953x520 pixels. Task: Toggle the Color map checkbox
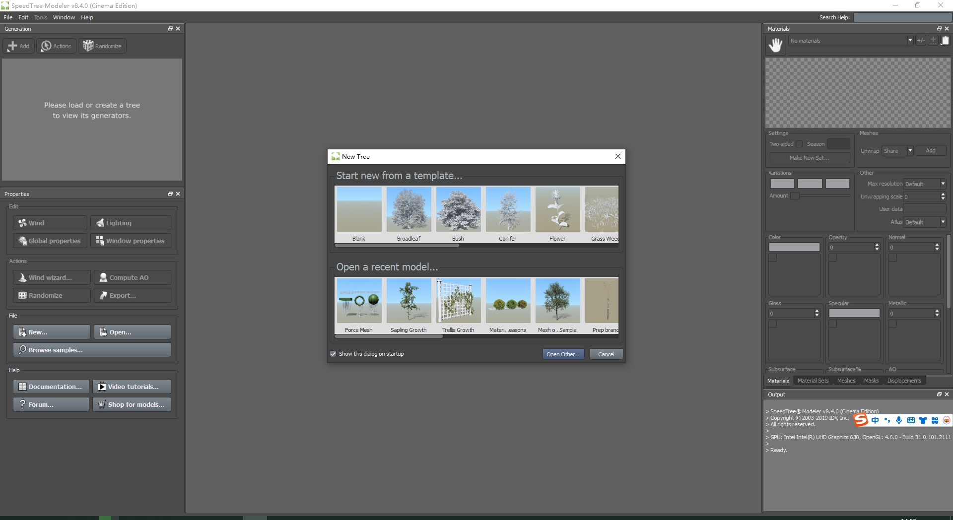click(x=773, y=258)
